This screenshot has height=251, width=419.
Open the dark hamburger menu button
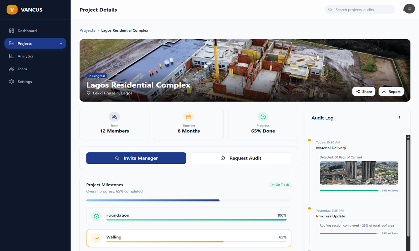click(409, 9)
